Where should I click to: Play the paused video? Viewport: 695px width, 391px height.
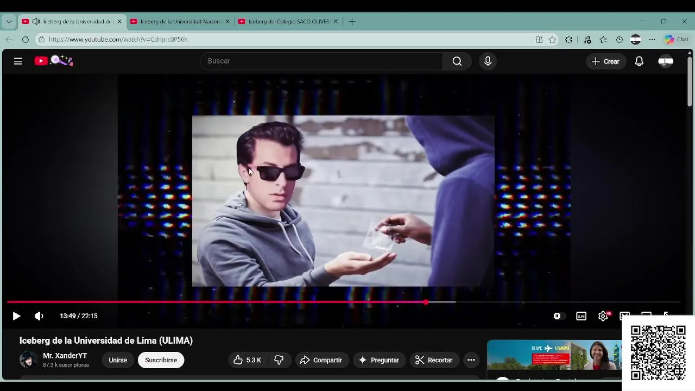click(x=16, y=316)
